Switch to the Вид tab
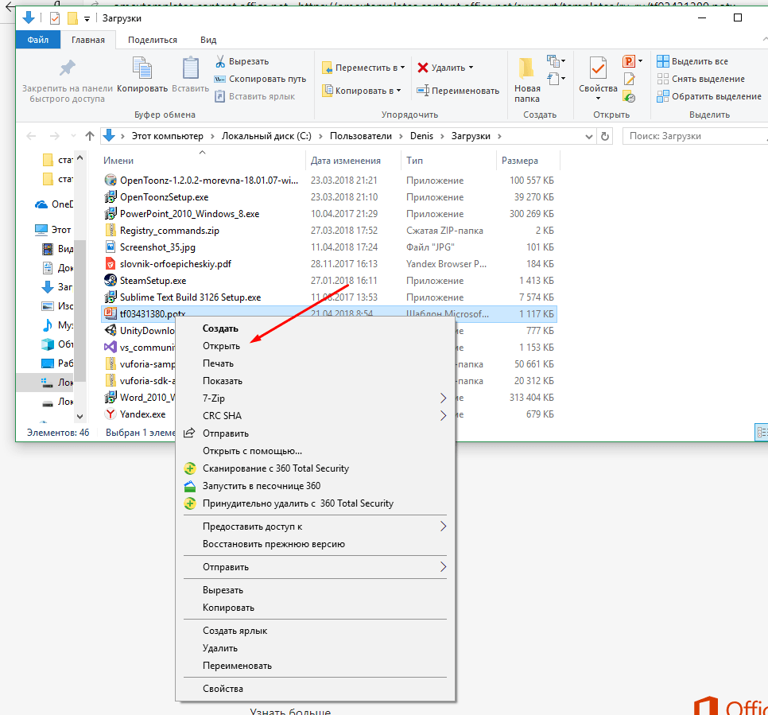The width and height of the screenshot is (768, 715). pyautogui.click(x=208, y=40)
